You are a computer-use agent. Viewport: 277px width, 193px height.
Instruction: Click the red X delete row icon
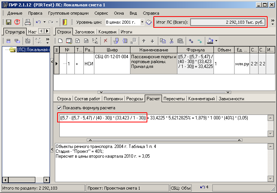coord(106,41)
